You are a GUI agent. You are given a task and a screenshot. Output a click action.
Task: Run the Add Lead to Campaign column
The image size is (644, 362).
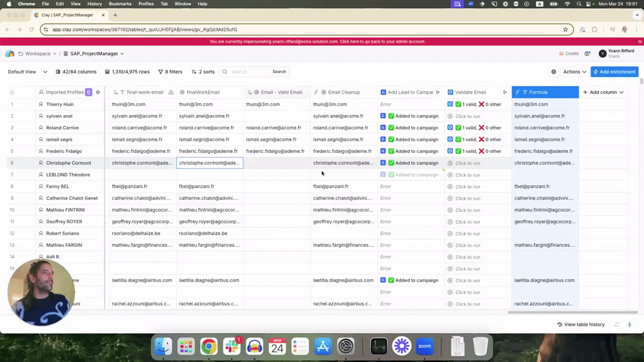pyautogui.click(x=438, y=92)
